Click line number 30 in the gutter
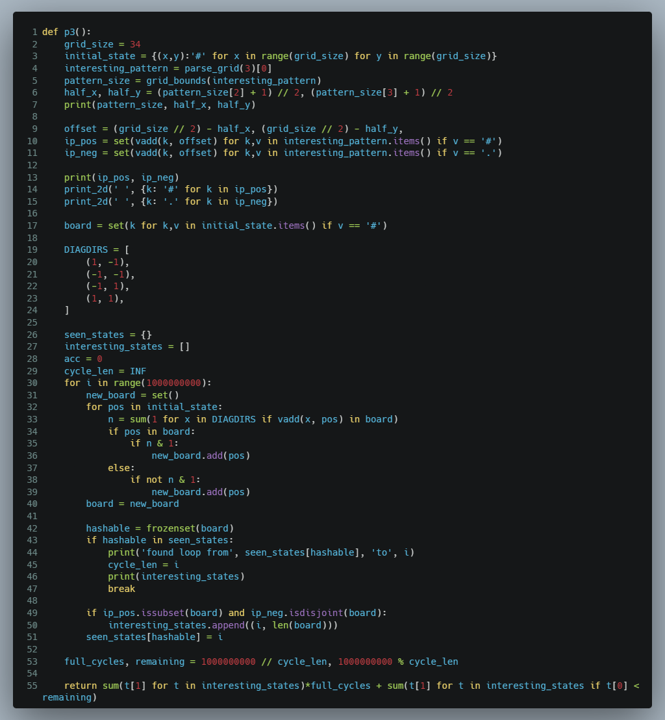Screen dimensions: 665x720 (32, 383)
